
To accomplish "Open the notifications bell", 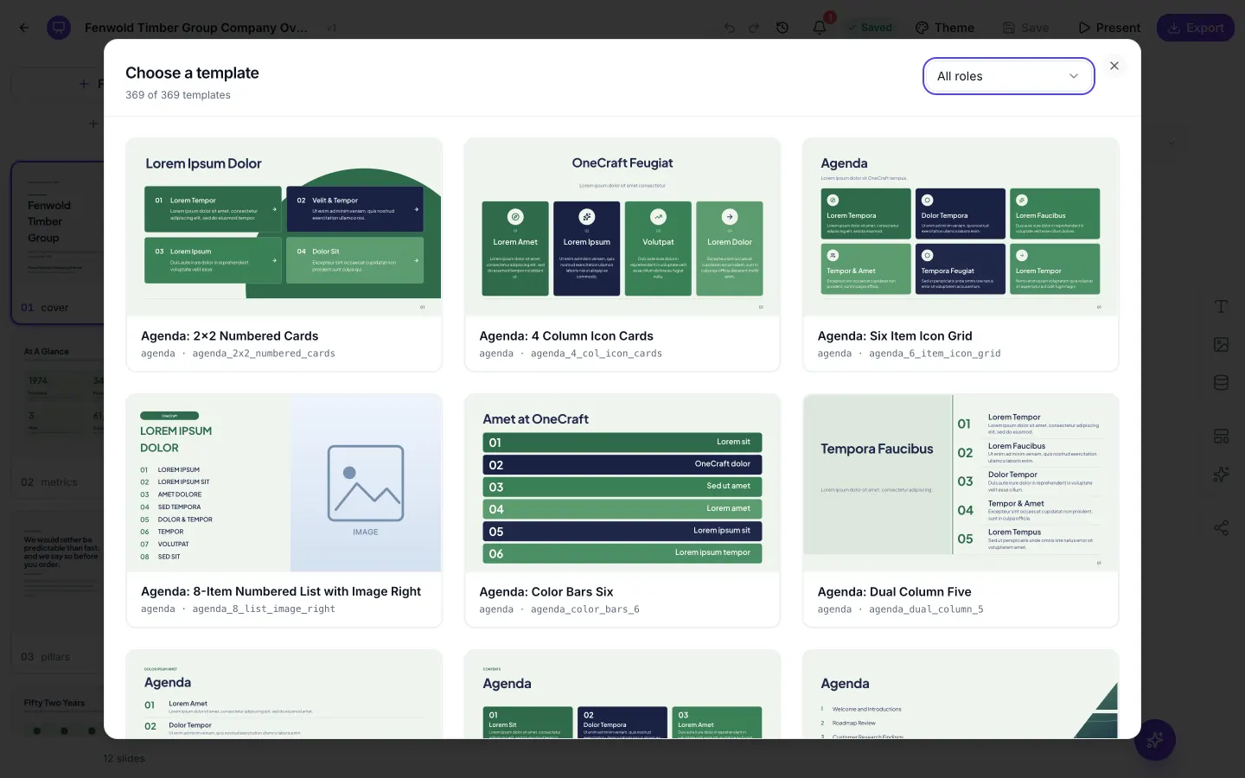I will [x=820, y=28].
